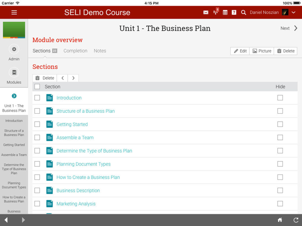Open the mail envelope icon
The width and height of the screenshot is (302, 226).
[206, 12]
